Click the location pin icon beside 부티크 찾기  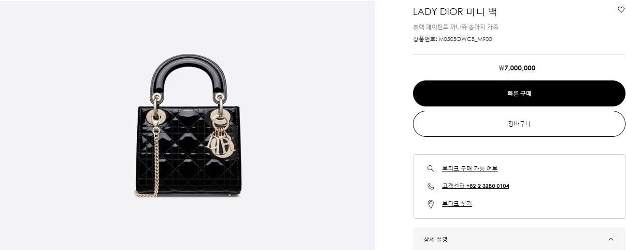431,204
